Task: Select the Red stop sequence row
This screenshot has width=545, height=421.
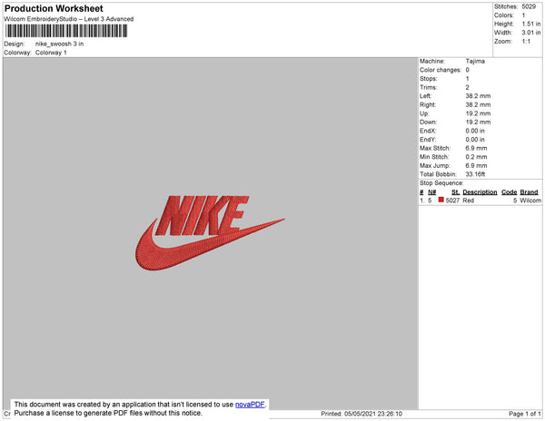Action: point(480,201)
